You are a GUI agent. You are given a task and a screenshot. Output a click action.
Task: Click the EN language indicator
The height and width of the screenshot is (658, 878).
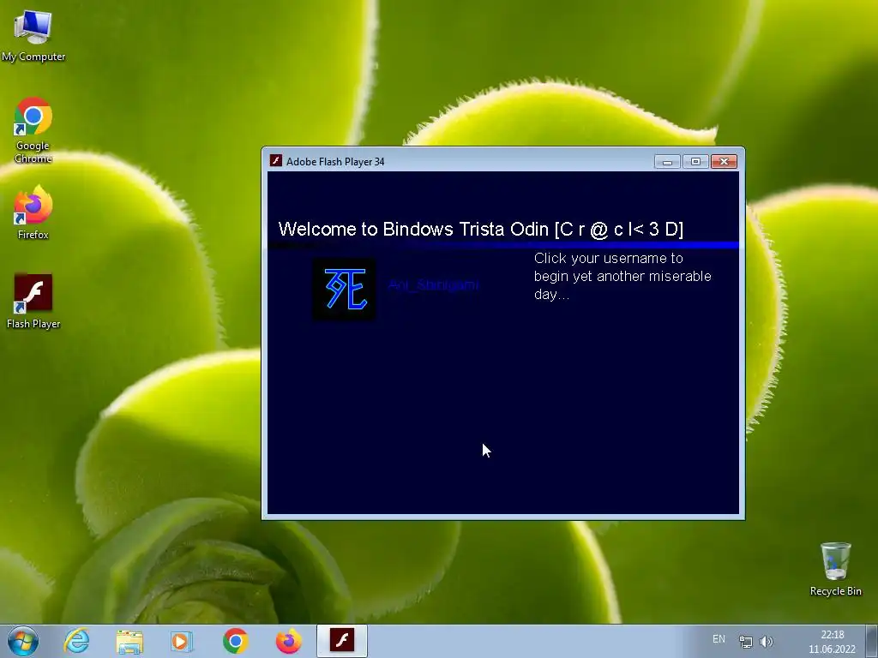tap(719, 639)
